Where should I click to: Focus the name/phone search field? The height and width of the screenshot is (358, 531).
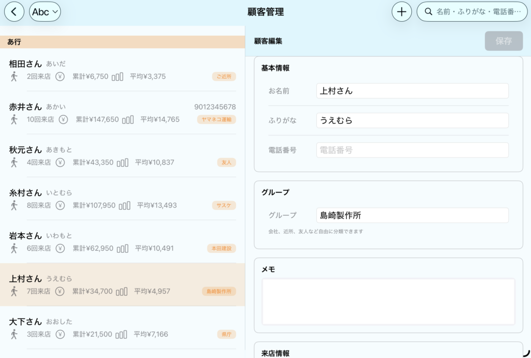pos(477,11)
